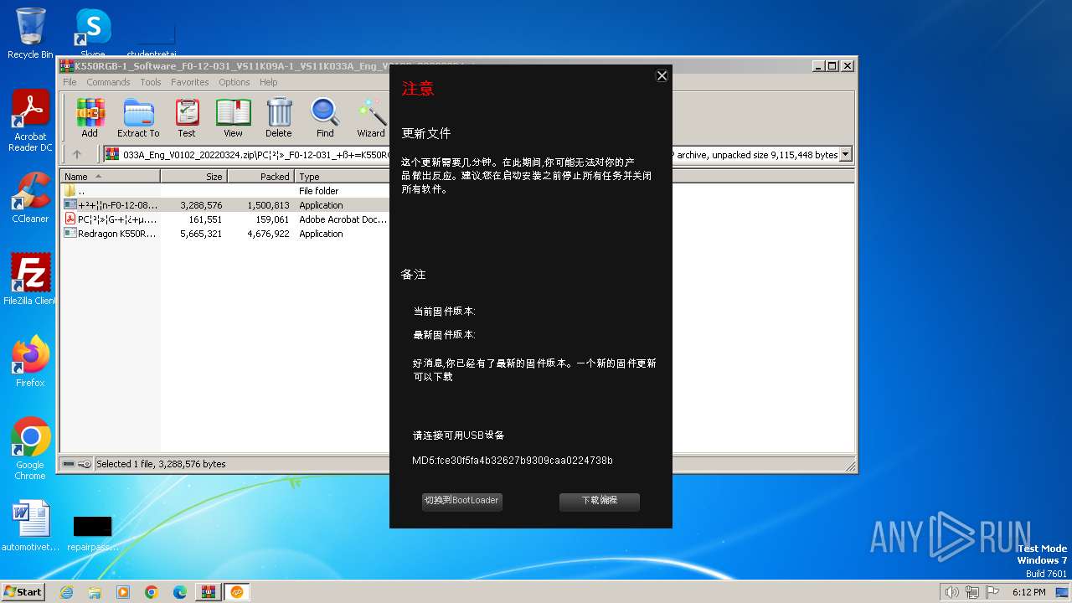Click the Add toolbar icon in WinRAR
This screenshot has width=1072, height=603.
pyautogui.click(x=90, y=118)
